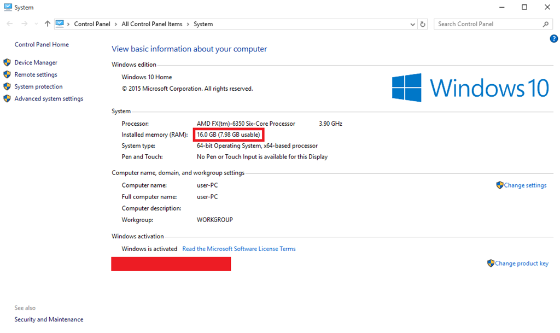
Task: Maximize the System window
Action: coord(524,7)
